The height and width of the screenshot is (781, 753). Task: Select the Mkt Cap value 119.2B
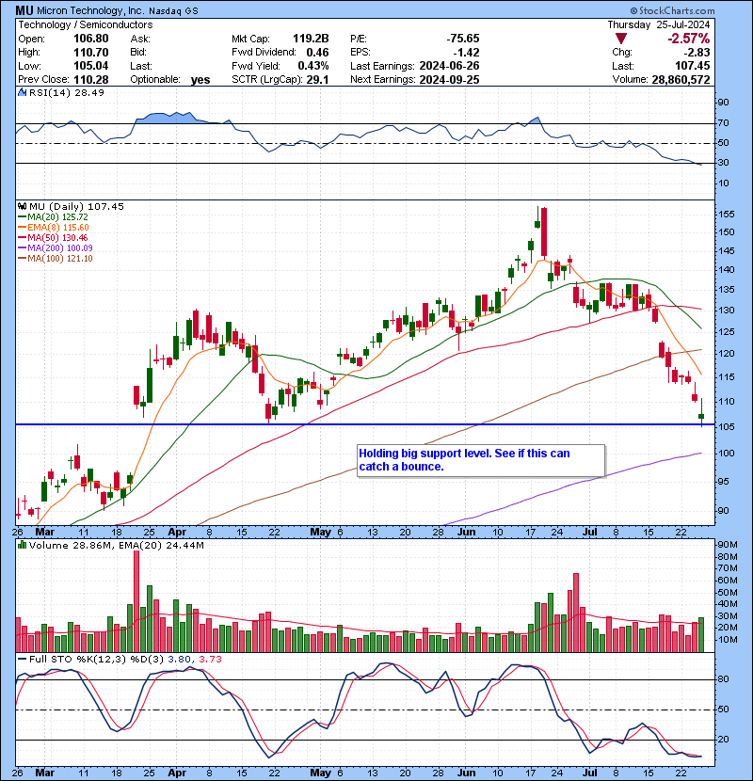(311, 39)
